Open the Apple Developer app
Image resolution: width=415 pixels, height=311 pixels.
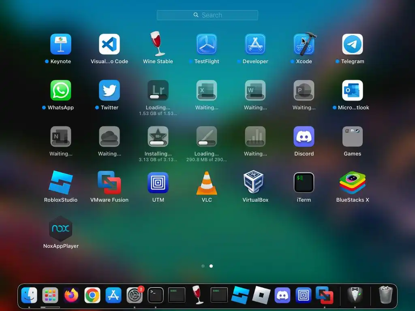(x=255, y=44)
